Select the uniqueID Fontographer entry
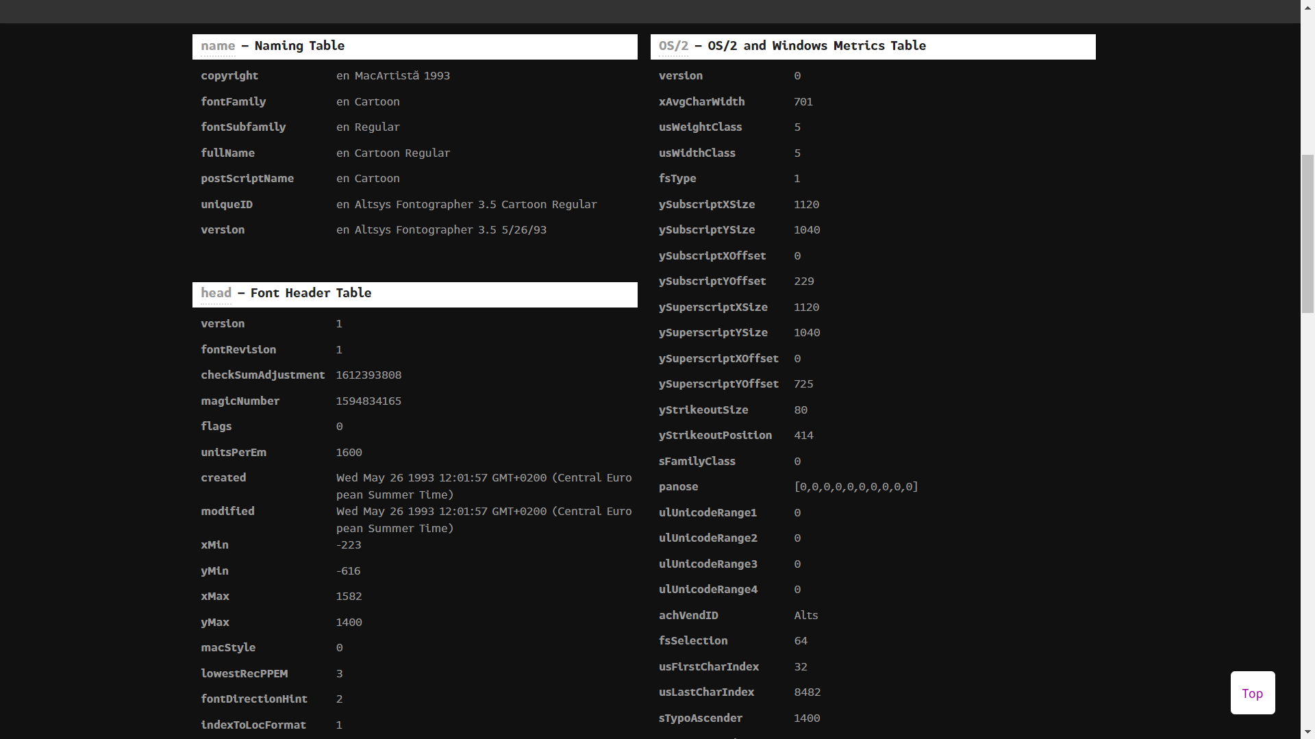The height and width of the screenshot is (739, 1315). 466,204
